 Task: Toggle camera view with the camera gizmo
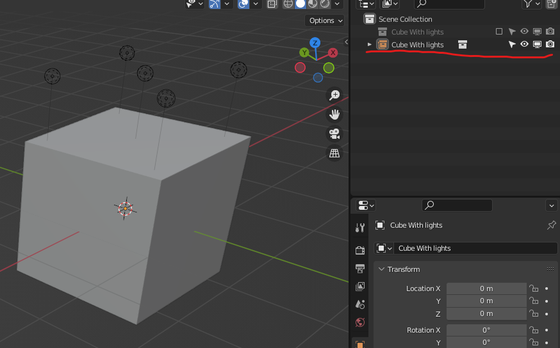[x=334, y=134]
